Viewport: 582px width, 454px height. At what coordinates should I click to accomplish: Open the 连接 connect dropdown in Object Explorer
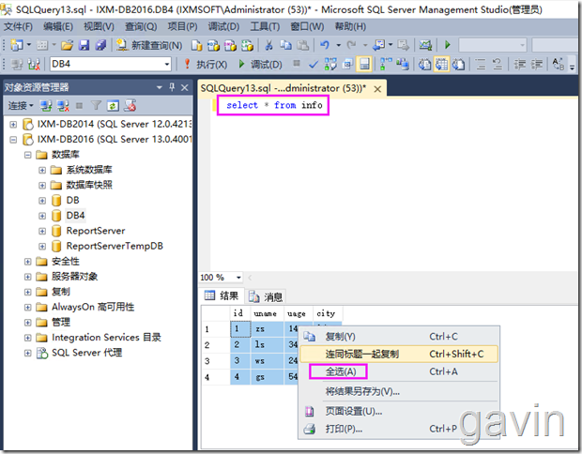tap(21, 106)
